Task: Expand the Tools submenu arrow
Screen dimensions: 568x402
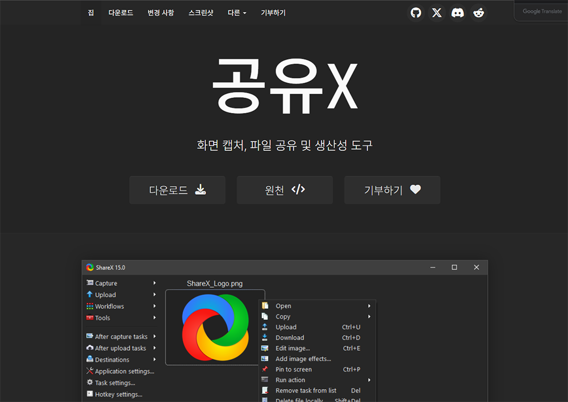Action: (154, 317)
